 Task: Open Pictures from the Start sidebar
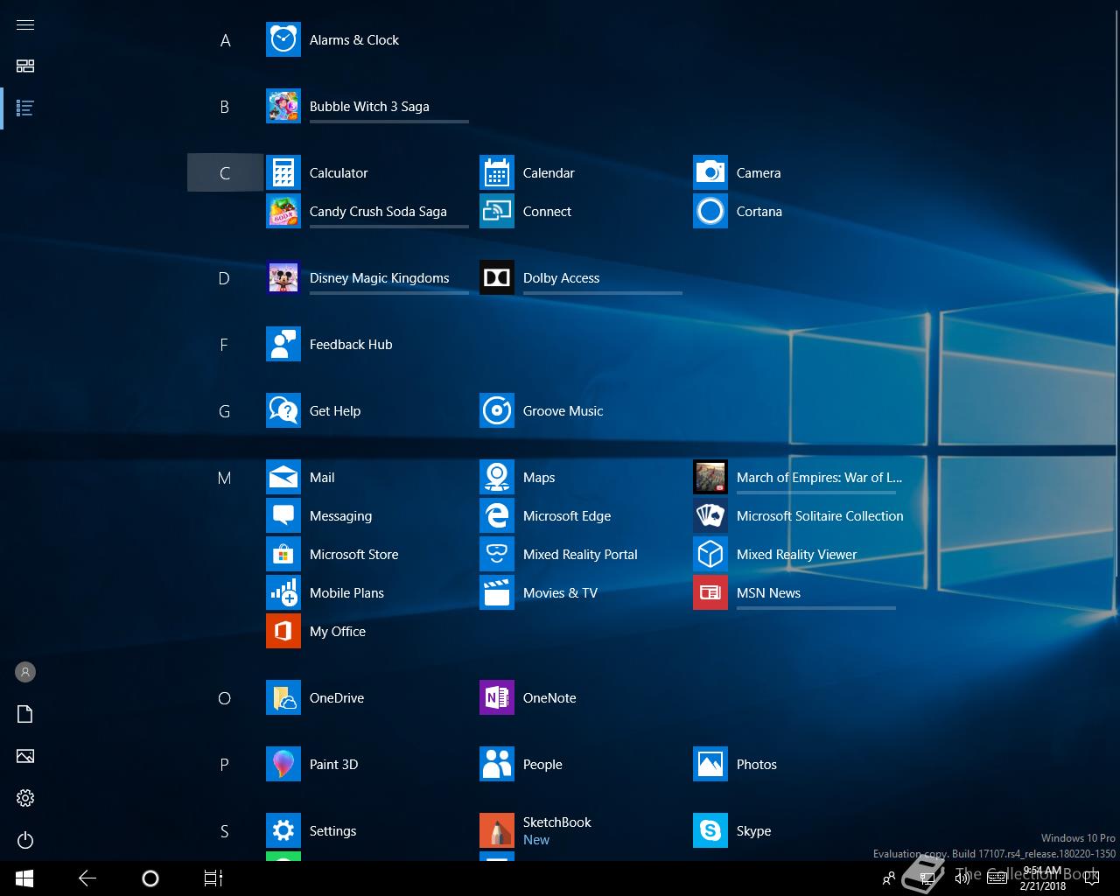25,756
